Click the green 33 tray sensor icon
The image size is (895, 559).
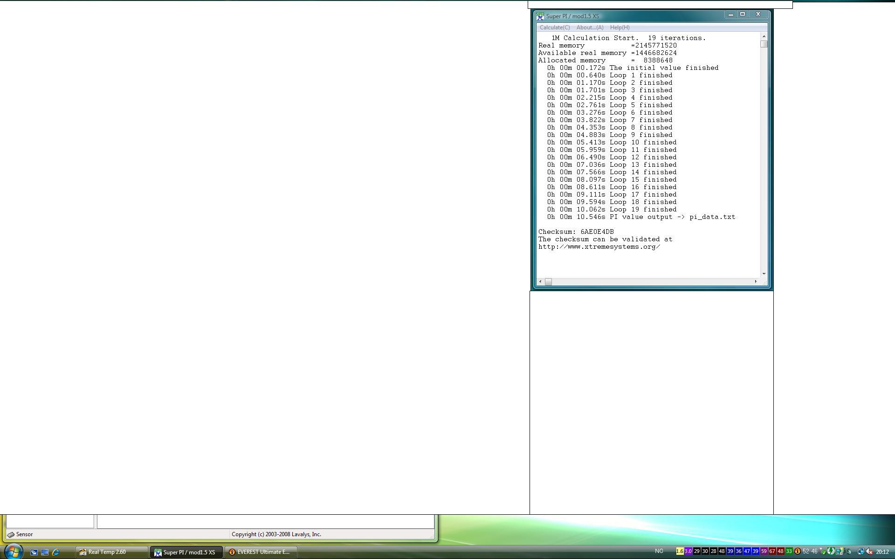click(789, 551)
